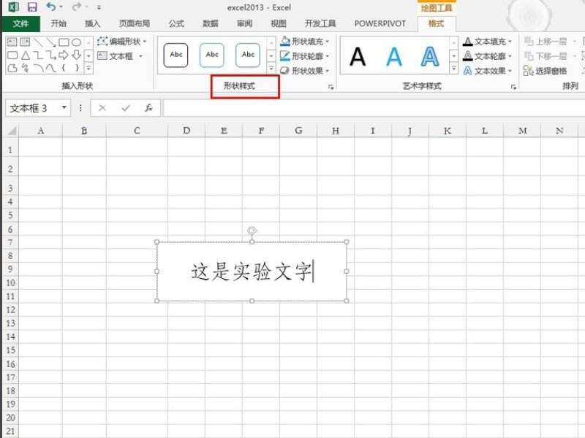This screenshot has height=438, width=585.
Task: Click the fx insert function icon
Action: (x=148, y=107)
